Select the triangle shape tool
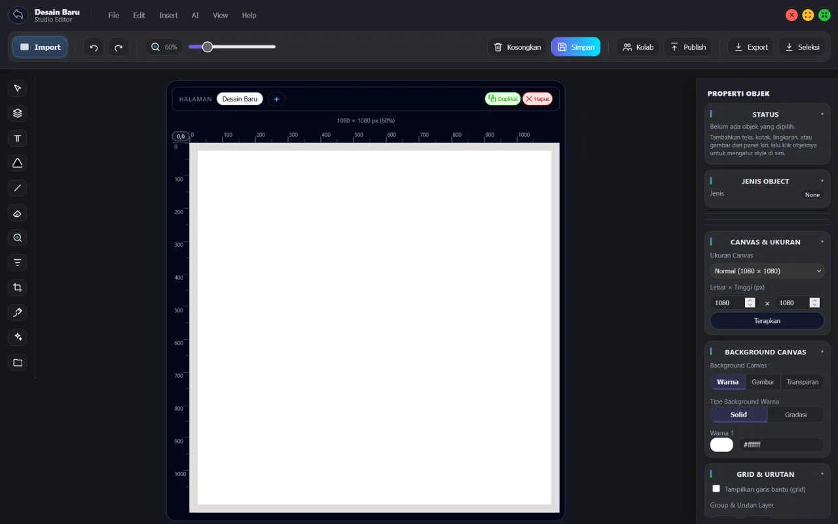Image resolution: width=838 pixels, height=524 pixels. click(x=18, y=163)
